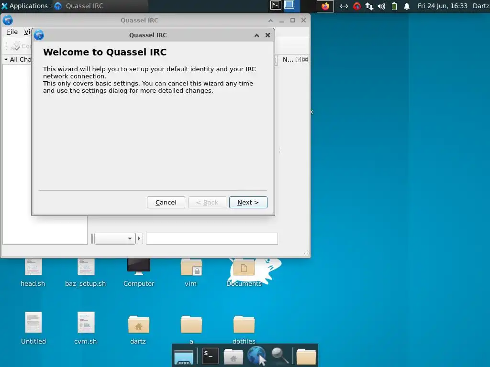Click Show Desktop in the bottom dock
Image resolution: width=490 pixels, height=367 pixels.
pos(184,356)
